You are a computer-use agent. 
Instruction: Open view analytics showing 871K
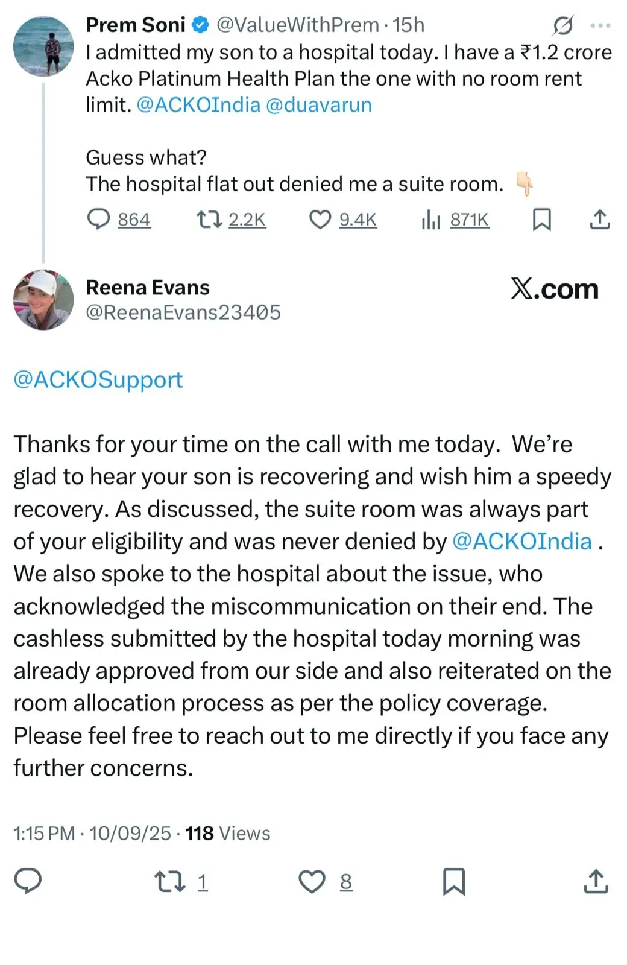click(x=455, y=220)
